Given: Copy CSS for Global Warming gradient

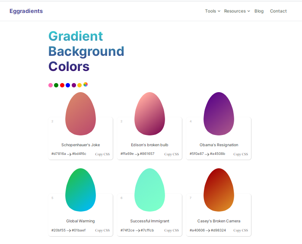Looking at the screenshot, I should [x=102, y=231].
